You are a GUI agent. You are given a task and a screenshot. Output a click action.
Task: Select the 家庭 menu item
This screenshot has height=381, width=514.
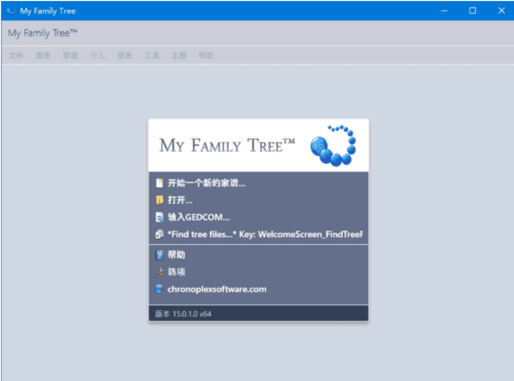[x=70, y=56]
